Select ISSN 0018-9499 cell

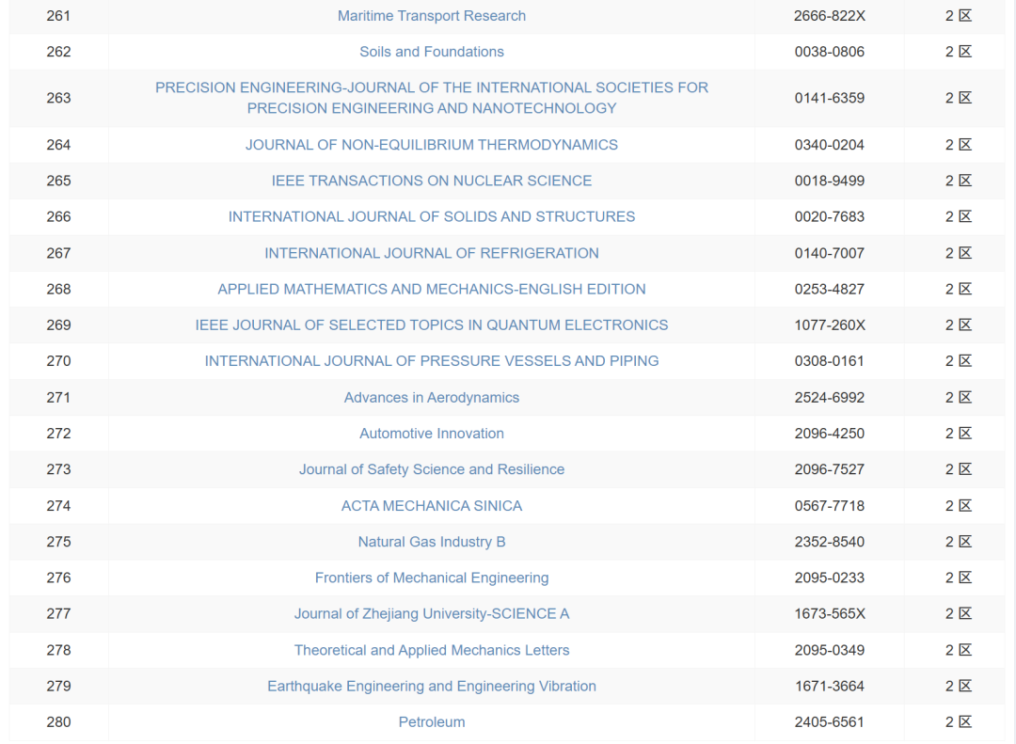(830, 181)
